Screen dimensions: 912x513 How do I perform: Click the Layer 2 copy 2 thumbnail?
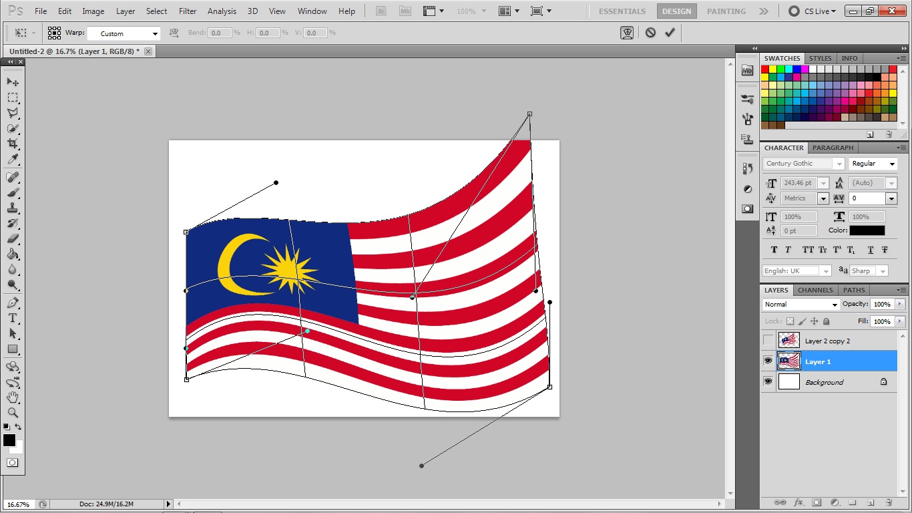(x=789, y=341)
